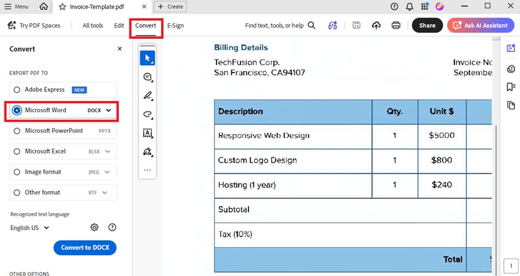The image size is (520, 276).
Task: Click the $800 unit price cell
Action: tap(442, 160)
